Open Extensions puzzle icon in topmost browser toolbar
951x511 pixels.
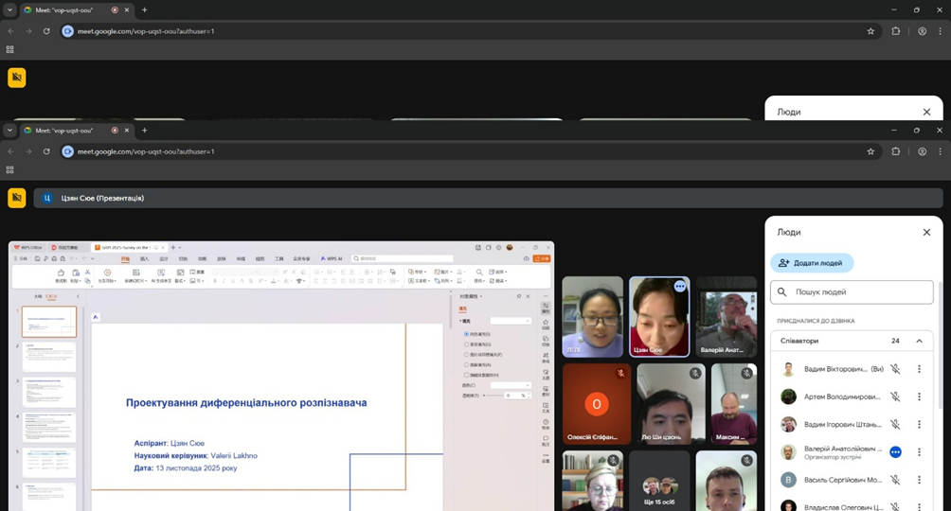[x=896, y=31]
